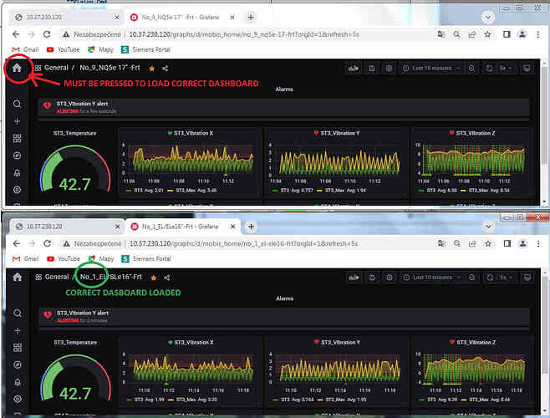Click address bar in top browser

pos(246,34)
